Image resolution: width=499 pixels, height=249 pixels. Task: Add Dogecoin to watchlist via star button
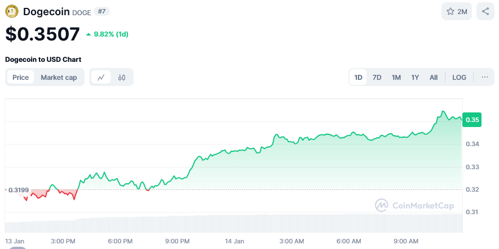click(x=457, y=12)
